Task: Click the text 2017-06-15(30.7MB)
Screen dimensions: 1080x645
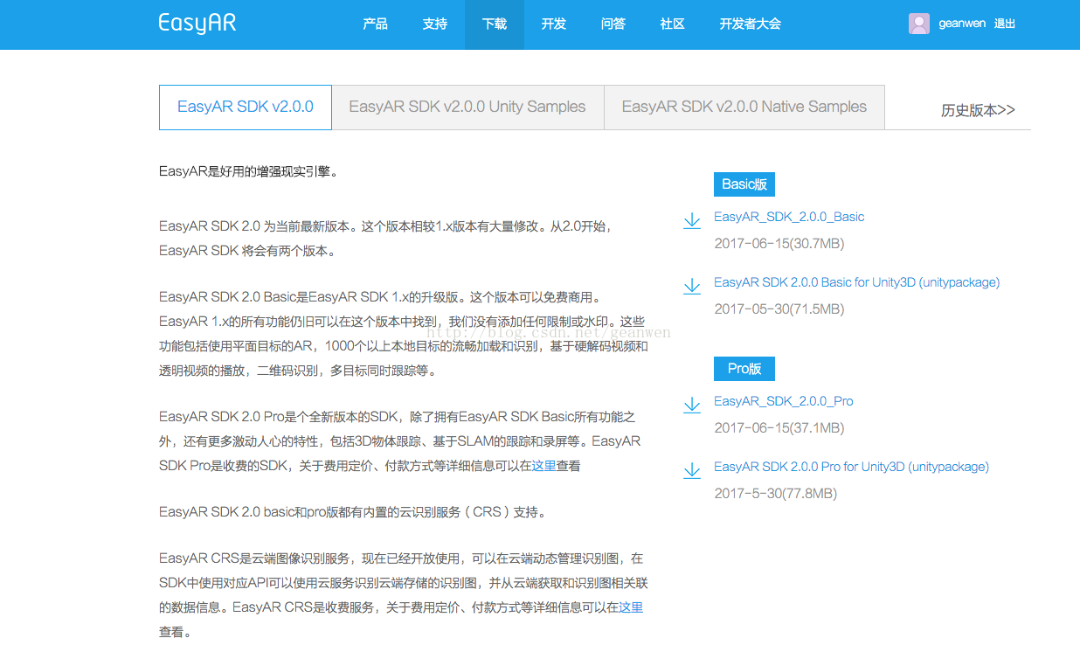Action: [x=779, y=244]
